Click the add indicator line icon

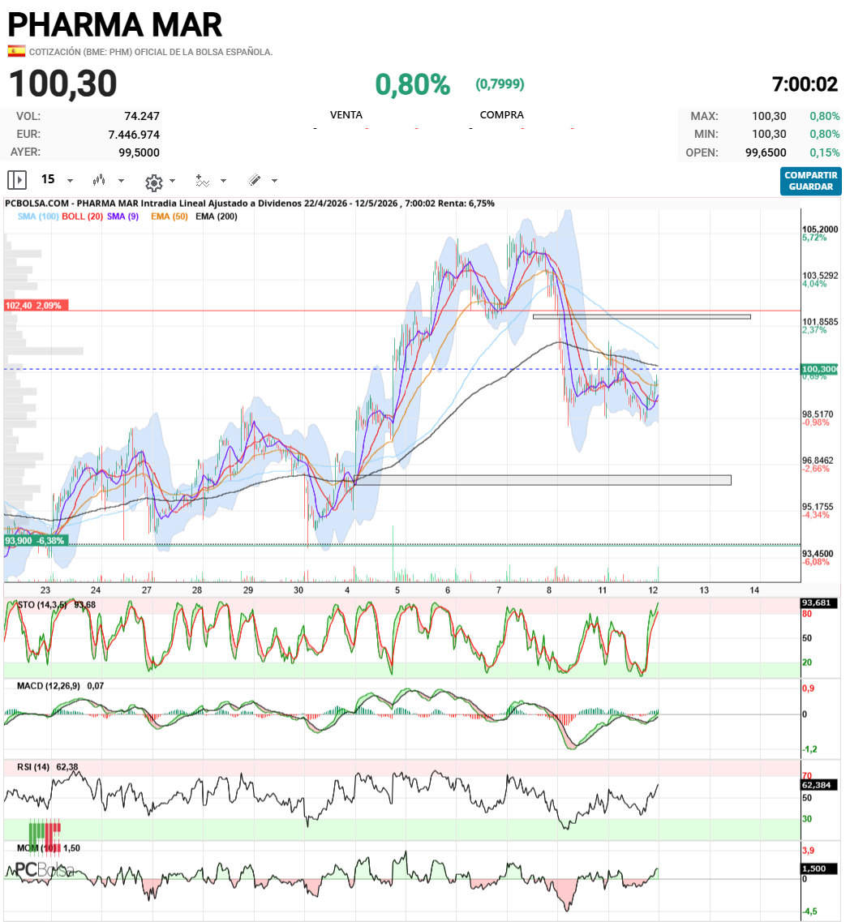[202, 181]
